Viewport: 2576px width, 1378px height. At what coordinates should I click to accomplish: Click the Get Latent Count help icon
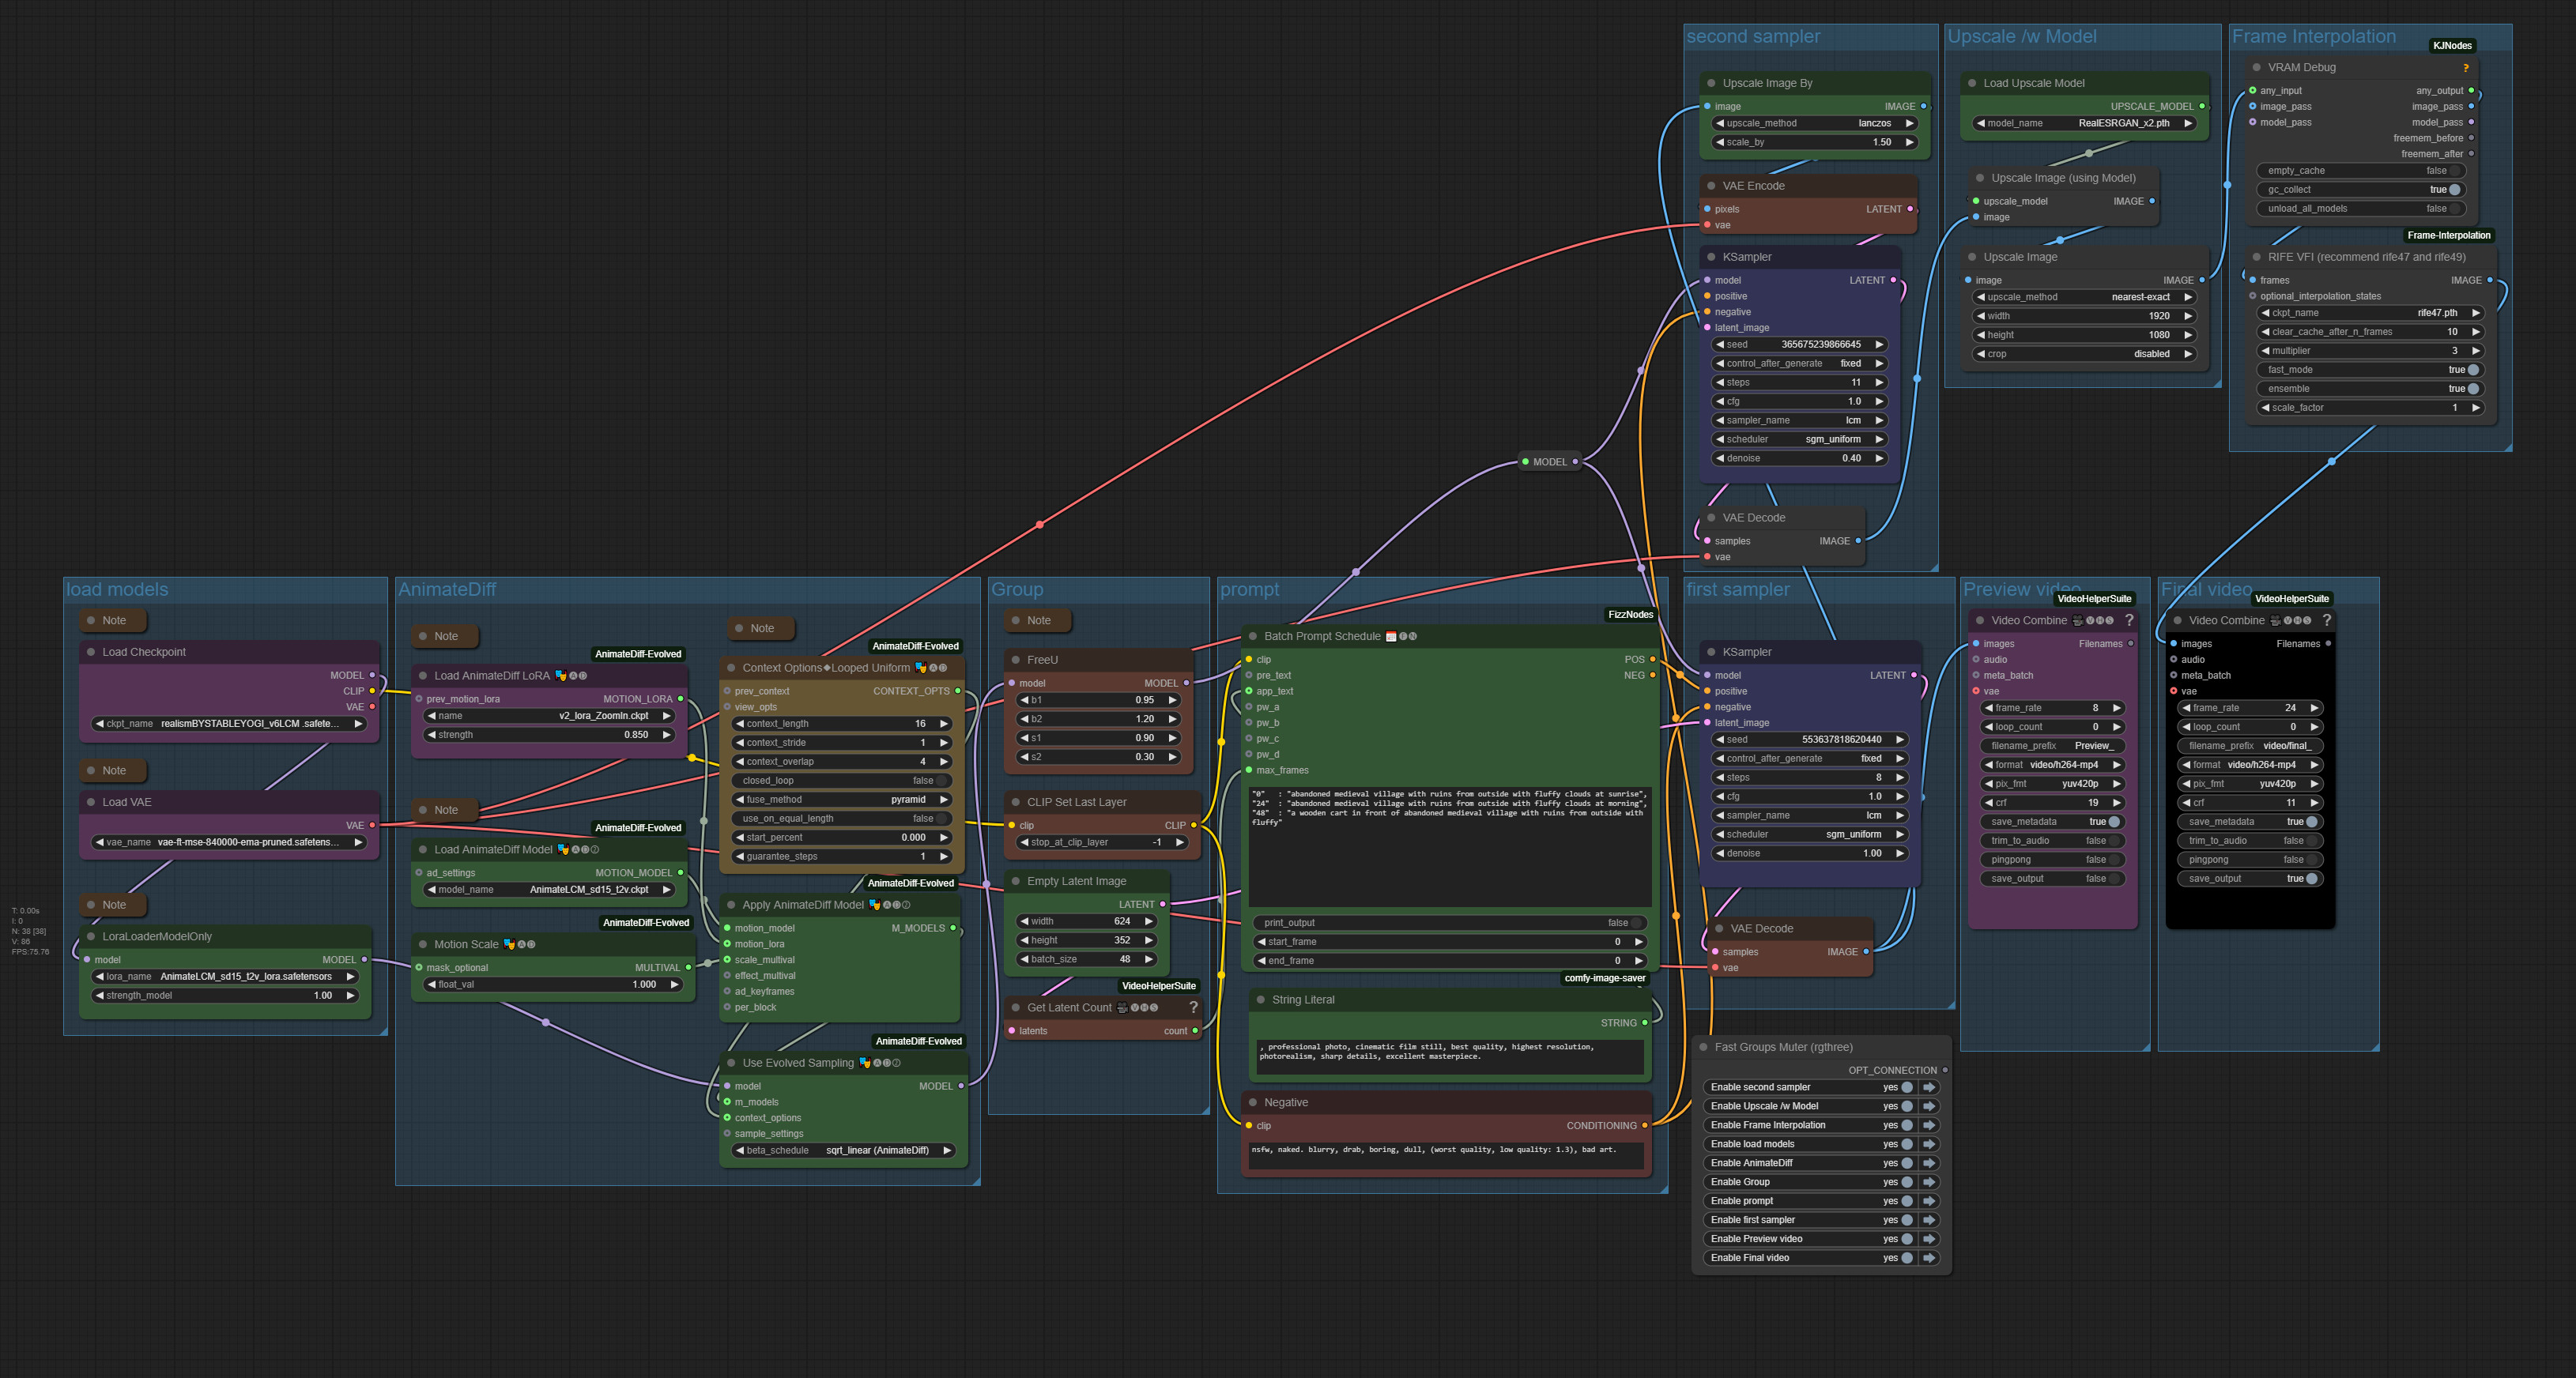click(x=1193, y=1007)
